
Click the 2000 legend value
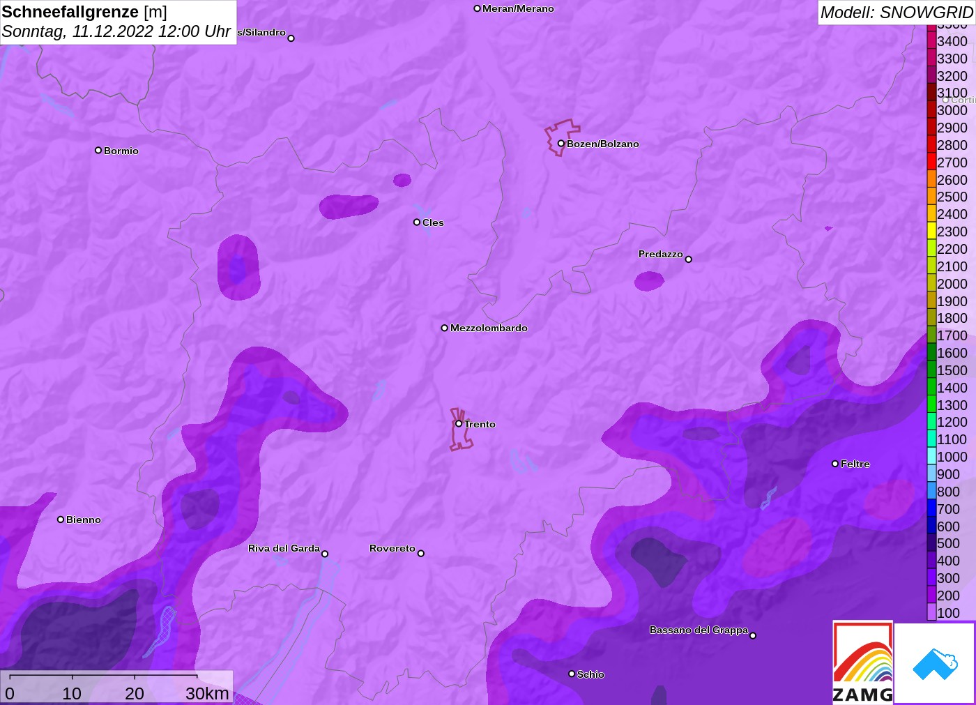click(x=952, y=284)
